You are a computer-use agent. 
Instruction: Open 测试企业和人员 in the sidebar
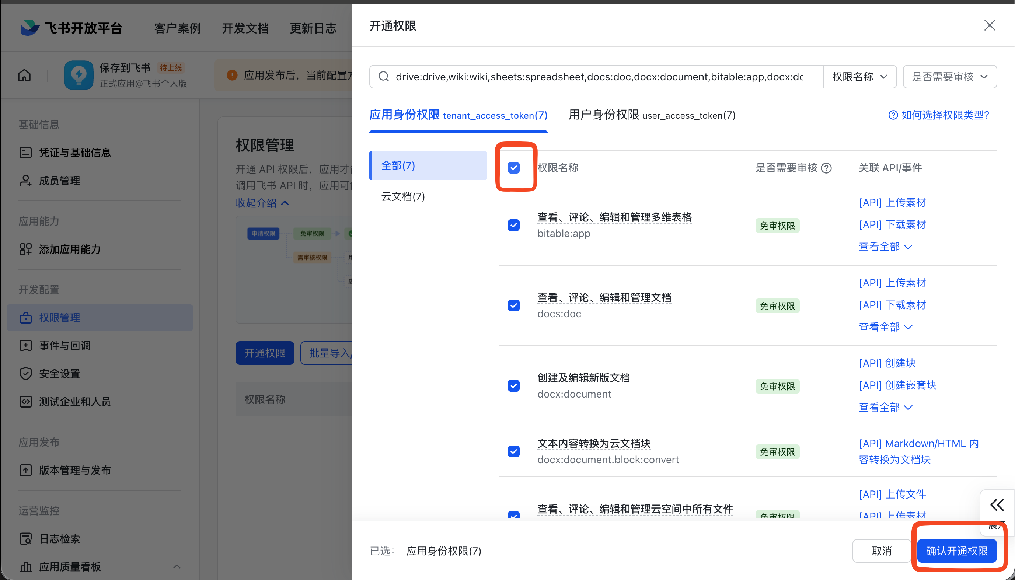coord(75,402)
